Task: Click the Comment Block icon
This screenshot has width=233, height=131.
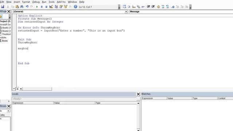Action: (x=163, y=7)
